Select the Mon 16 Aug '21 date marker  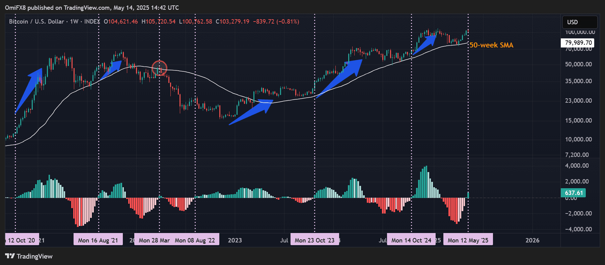click(98, 240)
